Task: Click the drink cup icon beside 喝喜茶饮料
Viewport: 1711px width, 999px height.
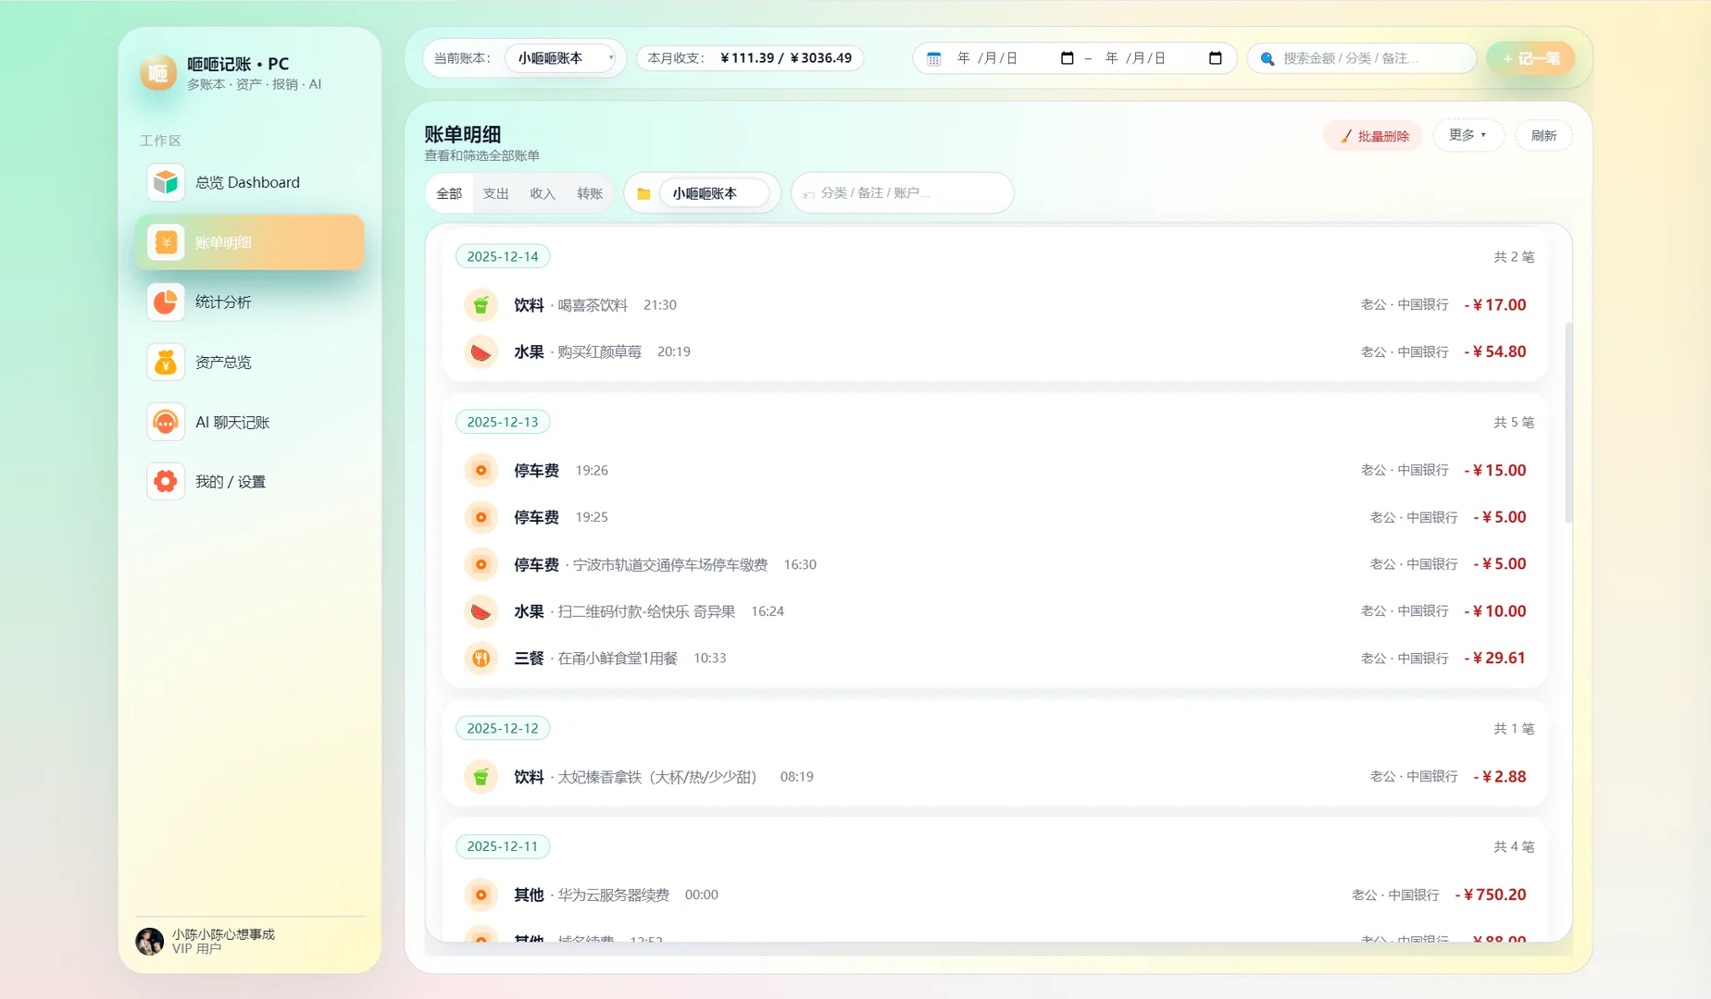Action: pyautogui.click(x=481, y=304)
